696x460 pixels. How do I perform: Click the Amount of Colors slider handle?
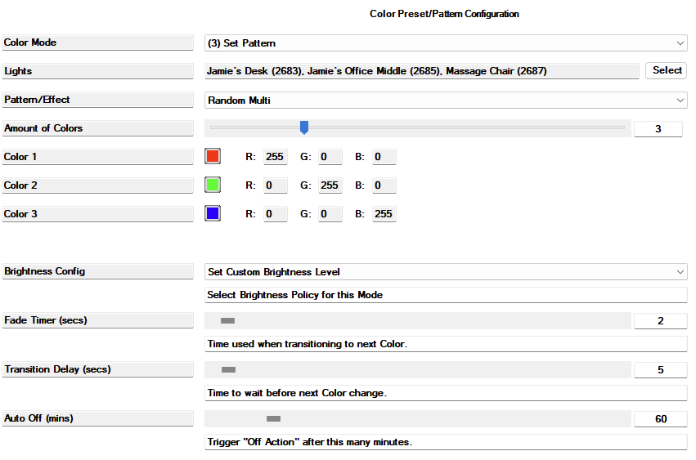coord(304,127)
